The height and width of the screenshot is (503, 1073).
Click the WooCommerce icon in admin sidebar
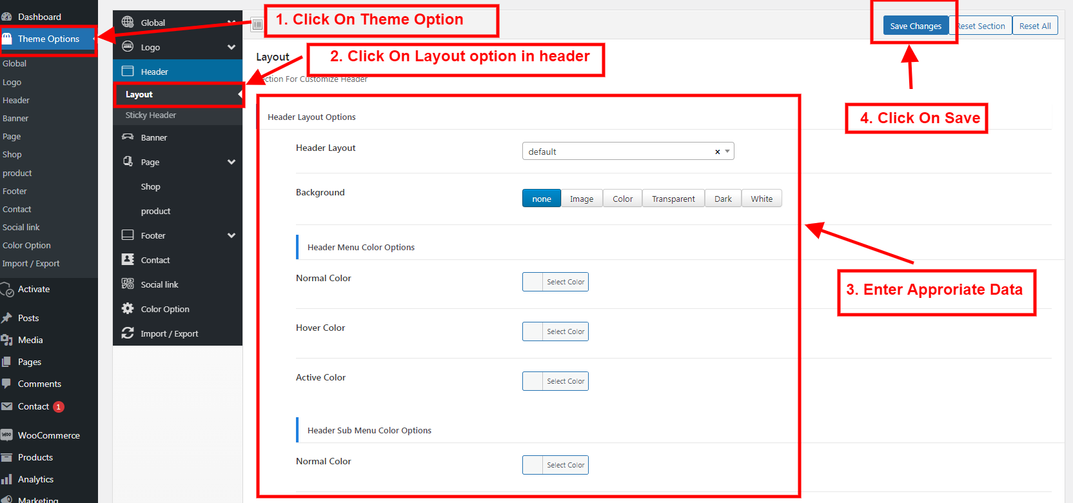(x=7, y=435)
